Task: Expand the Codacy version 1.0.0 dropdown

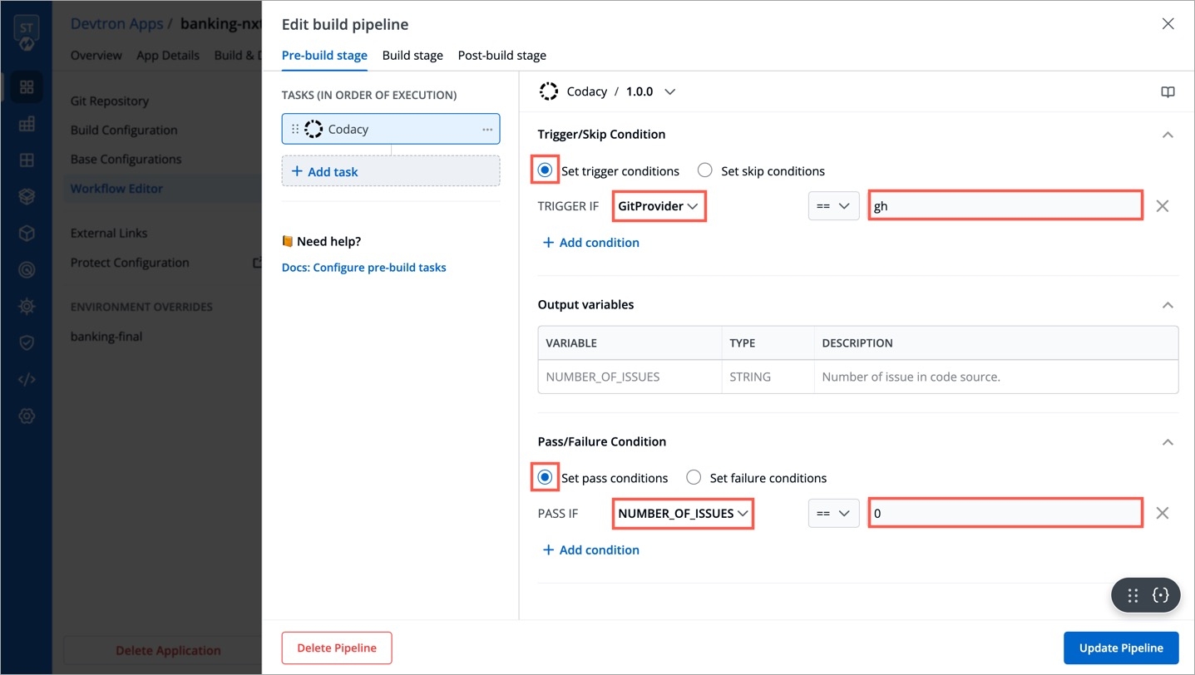Action: click(669, 92)
